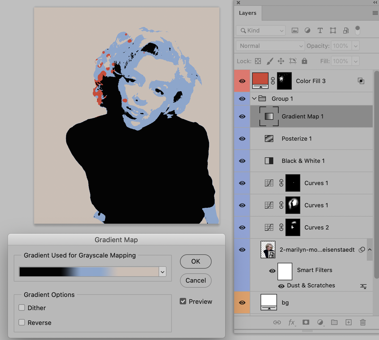Click the Fill value field
Screen dimensions: 379x340
coord(341,61)
